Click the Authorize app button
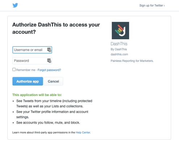Viewport: 179px width, 143px height. tap(28, 81)
